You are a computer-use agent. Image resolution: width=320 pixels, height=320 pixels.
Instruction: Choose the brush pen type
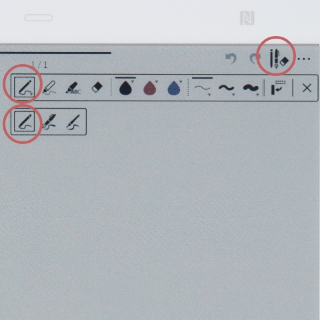[x=73, y=122]
